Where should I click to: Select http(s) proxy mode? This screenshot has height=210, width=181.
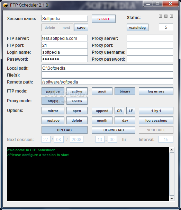tap(53, 101)
